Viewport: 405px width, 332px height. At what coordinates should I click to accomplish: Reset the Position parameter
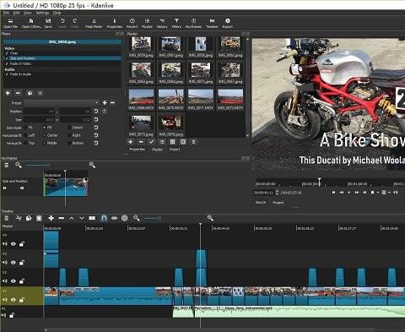[96, 112]
